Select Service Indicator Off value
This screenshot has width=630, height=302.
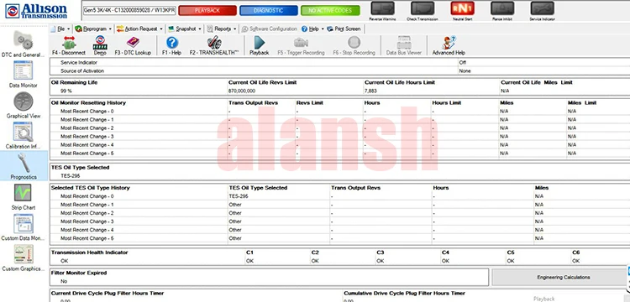pos(463,63)
